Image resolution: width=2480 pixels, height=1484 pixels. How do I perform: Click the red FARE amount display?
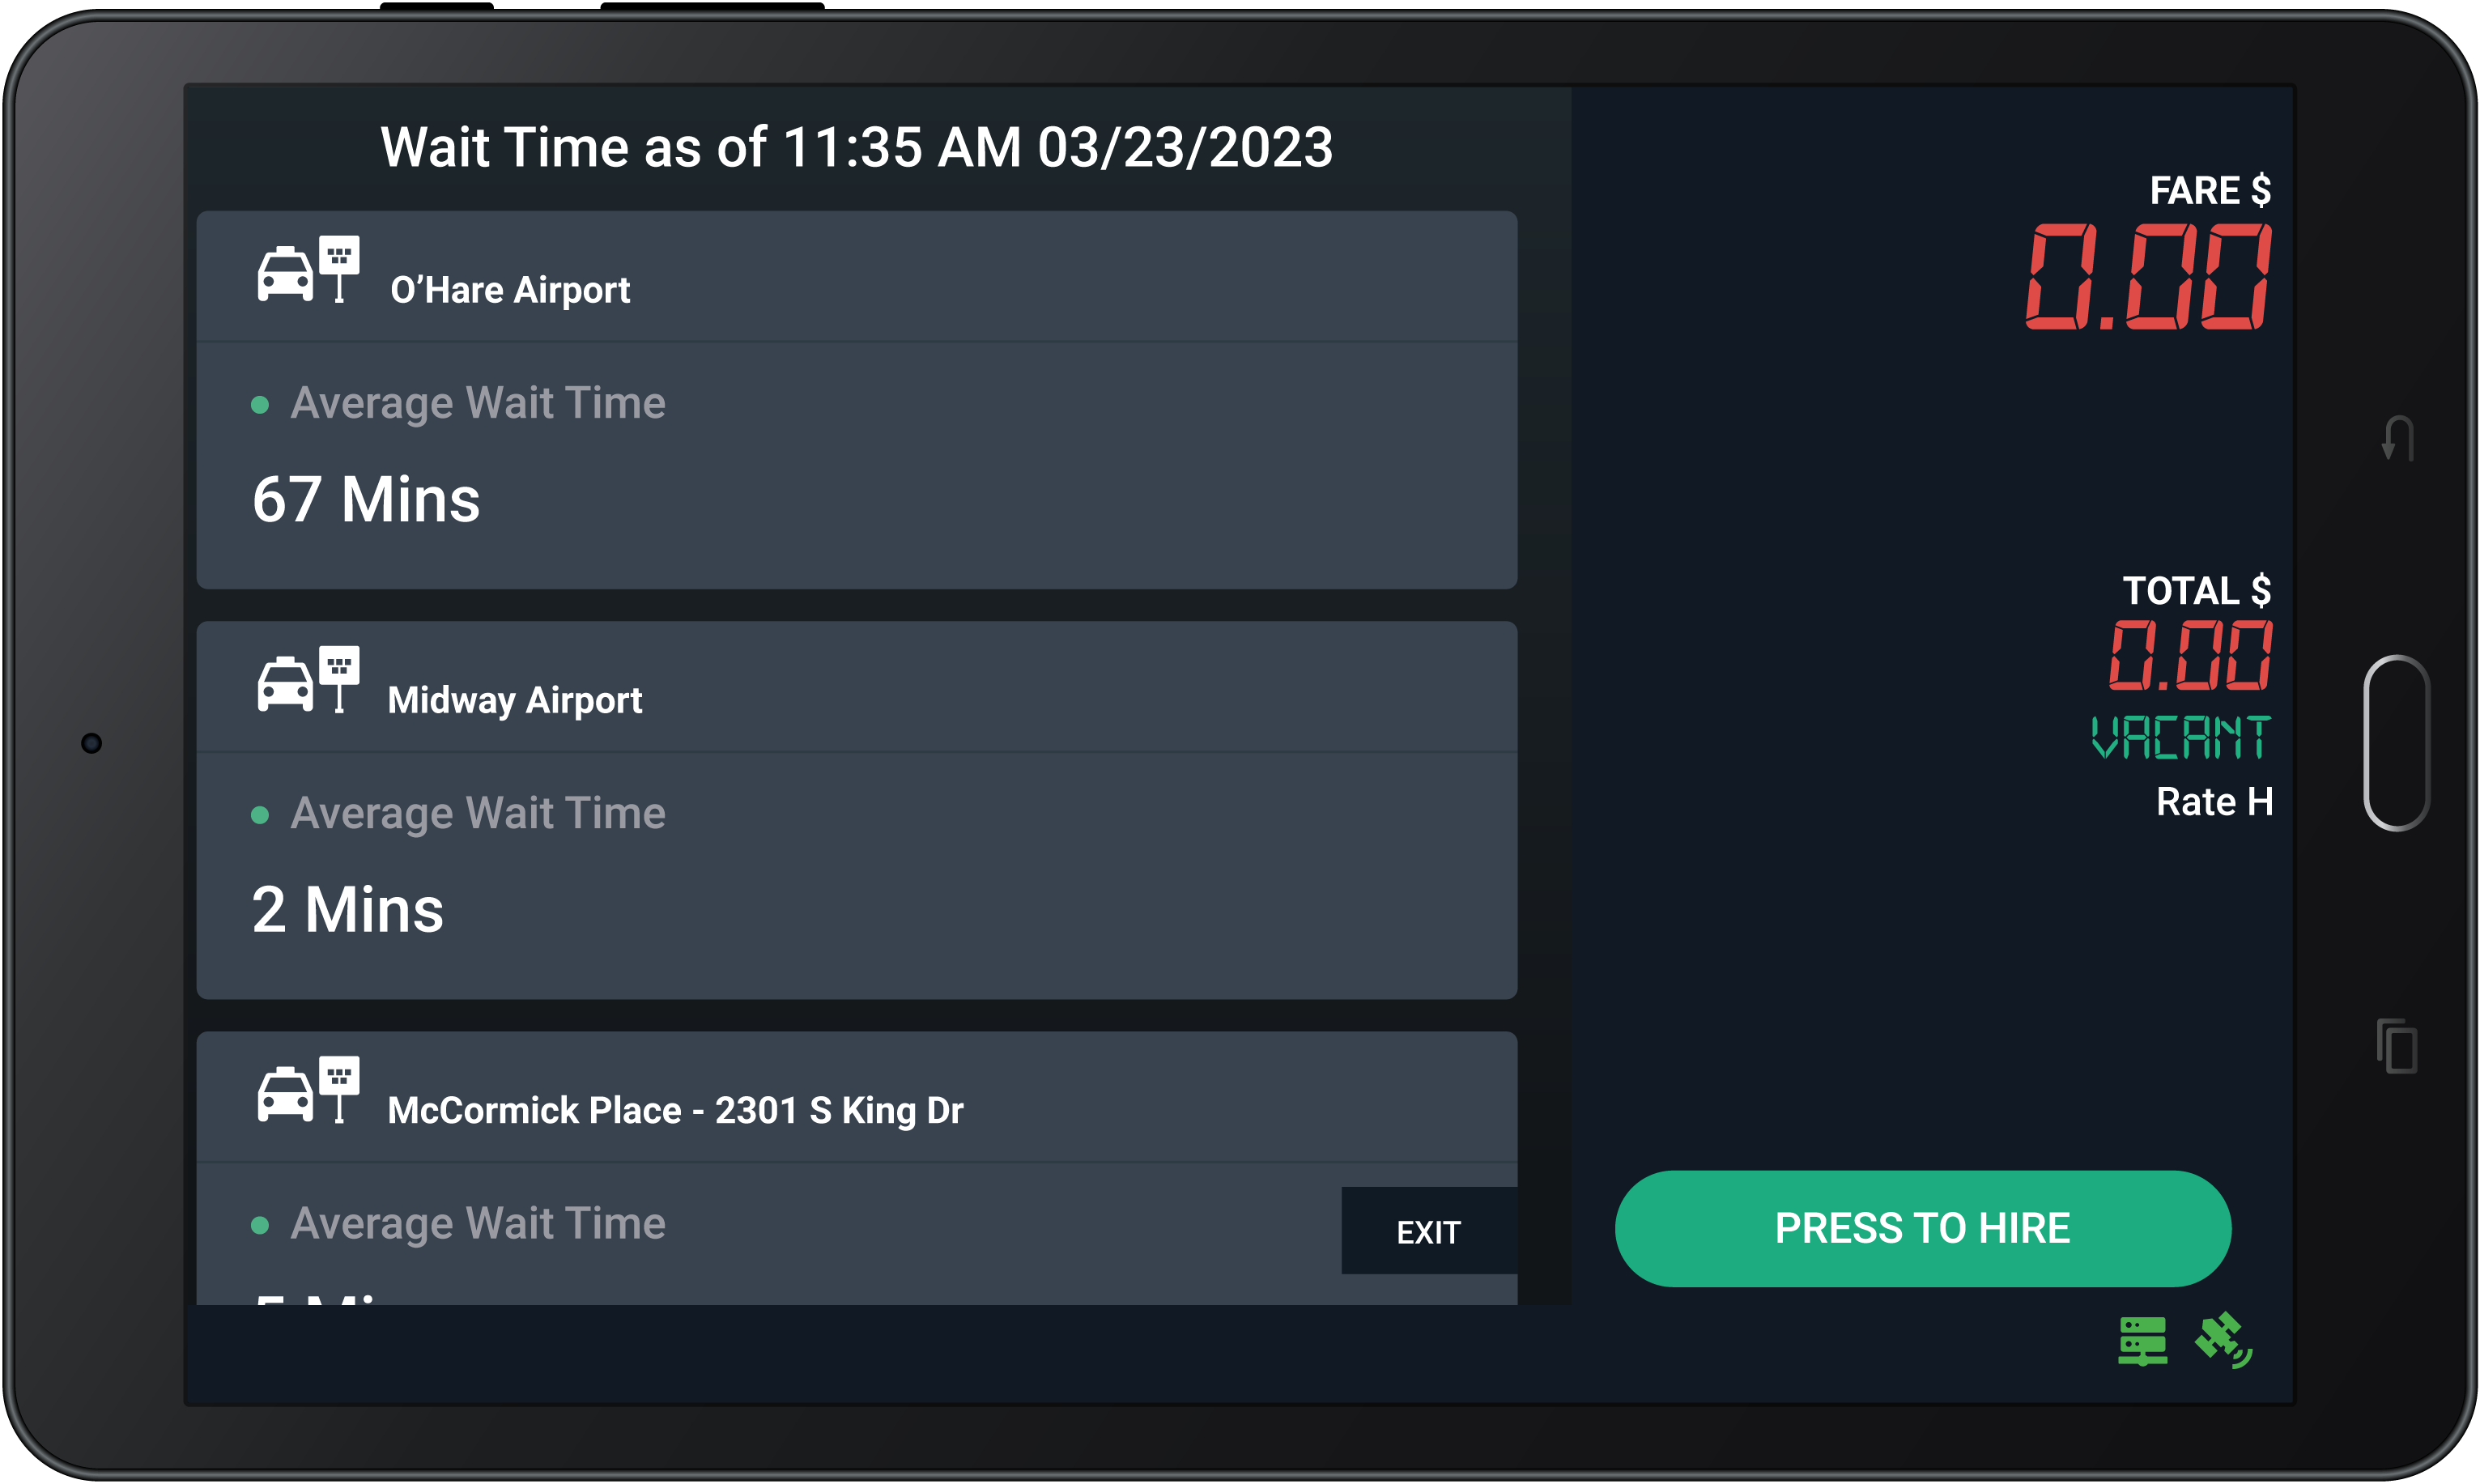coord(2148,277)
